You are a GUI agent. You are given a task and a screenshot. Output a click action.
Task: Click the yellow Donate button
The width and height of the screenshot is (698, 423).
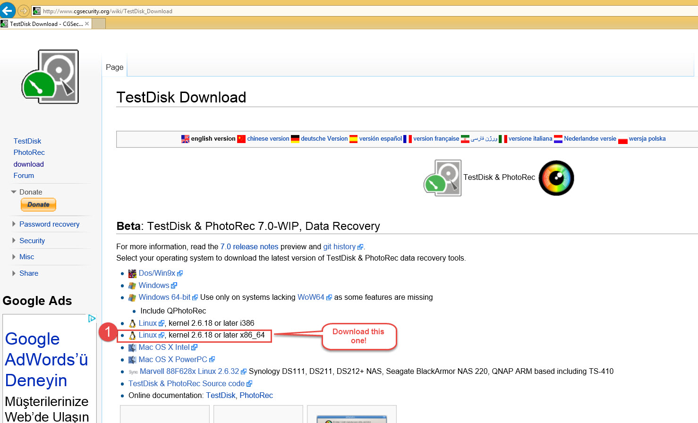[38, 204]
